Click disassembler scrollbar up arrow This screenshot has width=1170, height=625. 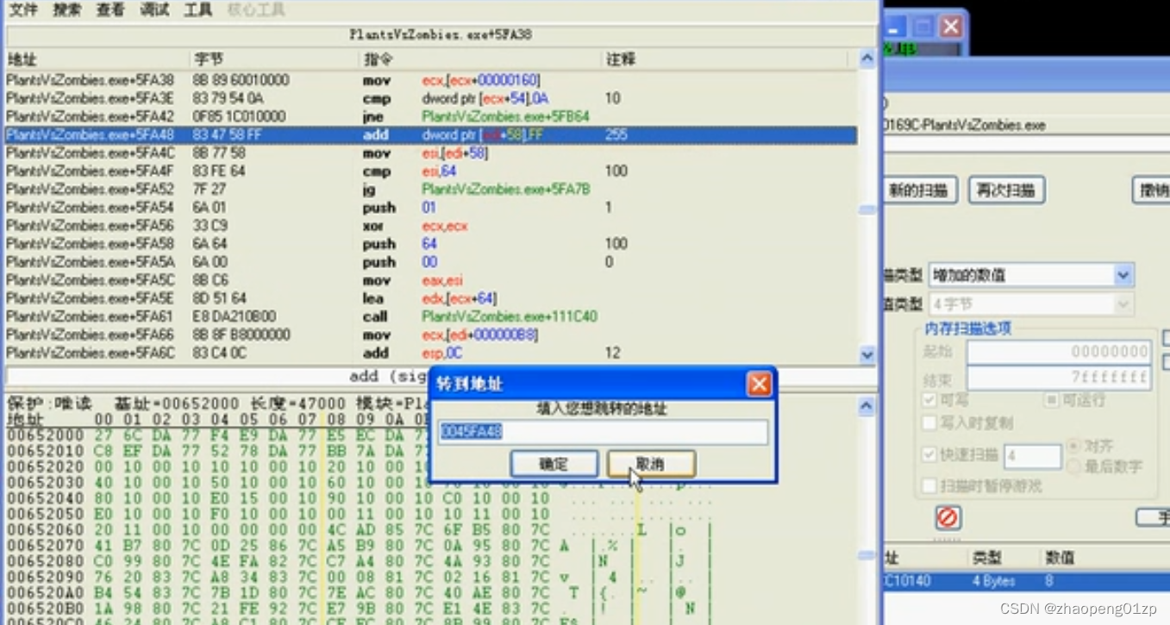[x=867, y=59]
